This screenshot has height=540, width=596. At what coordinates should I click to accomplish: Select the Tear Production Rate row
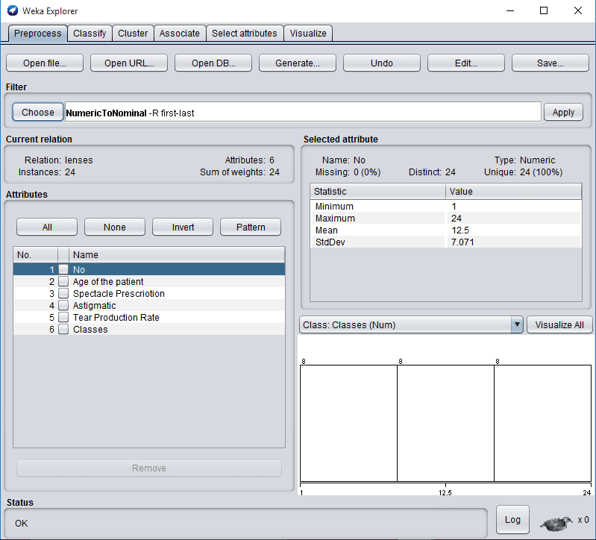tap(149, 317)
